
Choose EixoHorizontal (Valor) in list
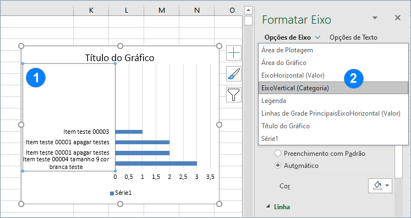pyautogui.click(x=333, y=75)
